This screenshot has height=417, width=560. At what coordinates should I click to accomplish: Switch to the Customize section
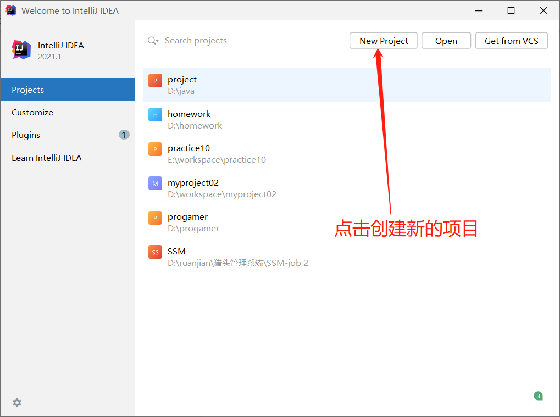click(x=32, y=112)
